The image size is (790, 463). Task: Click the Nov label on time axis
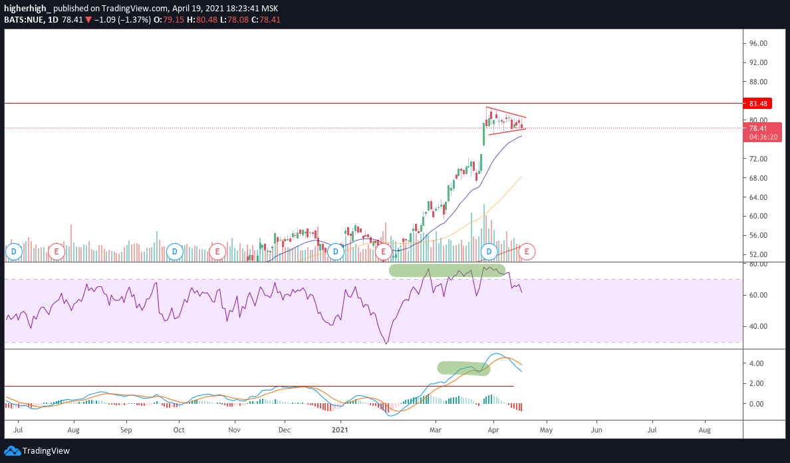(235, 430)
